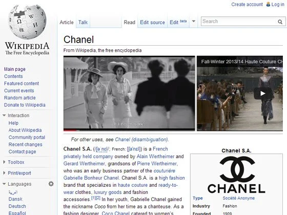
Task: Click the red video progress bar
Action: point(70,130)
